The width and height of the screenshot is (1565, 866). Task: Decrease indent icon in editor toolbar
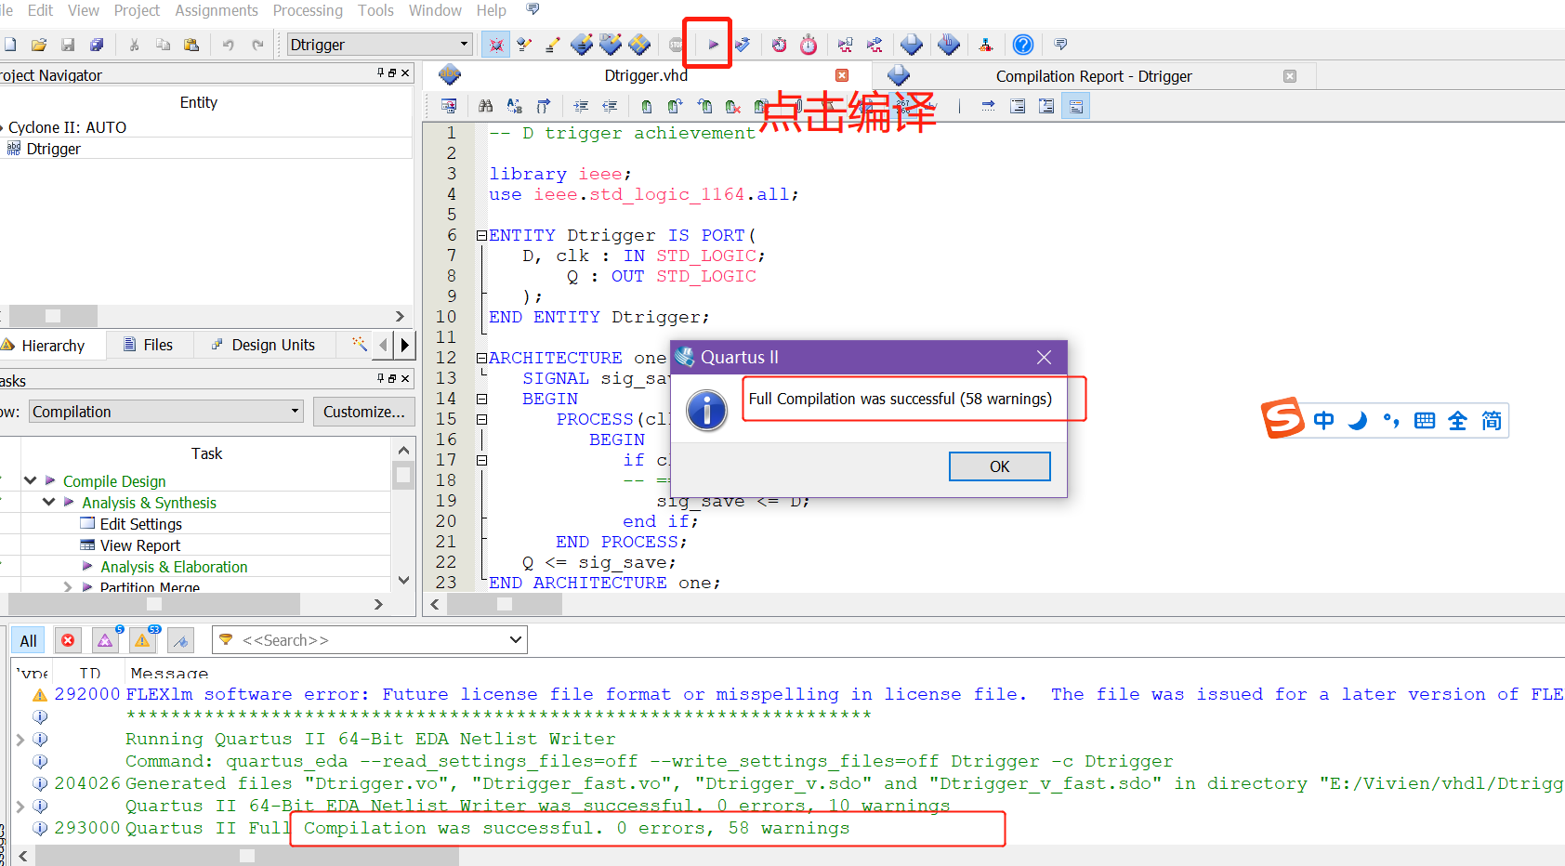coord(610,106)
